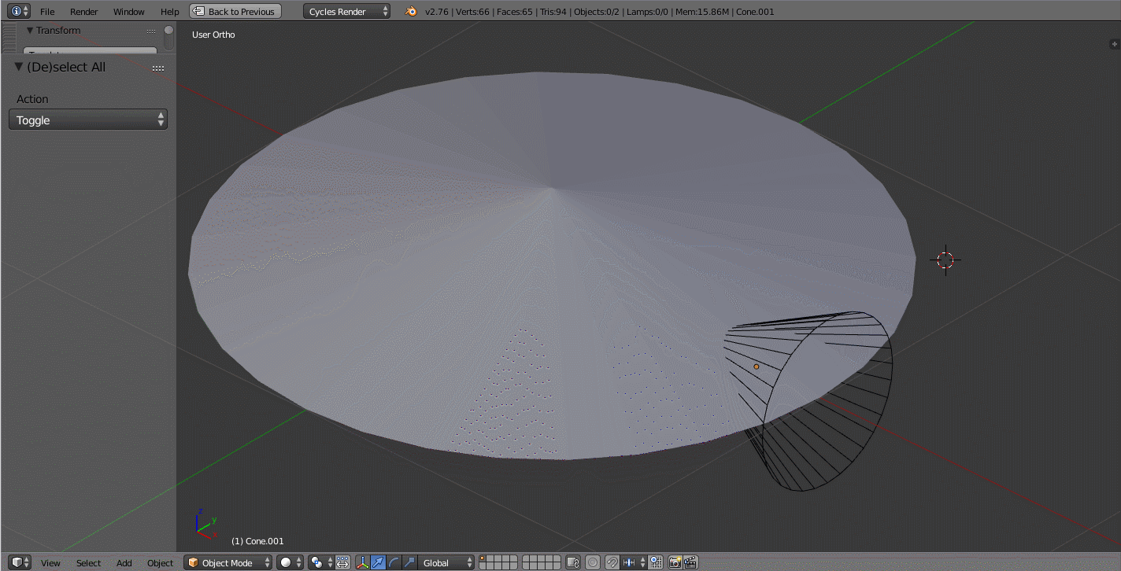
Task: Open the Help menu
Action: coord(170,11)
